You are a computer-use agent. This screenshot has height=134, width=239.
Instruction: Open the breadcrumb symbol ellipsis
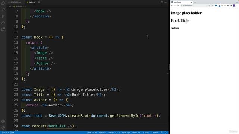(x=25, y=6)
